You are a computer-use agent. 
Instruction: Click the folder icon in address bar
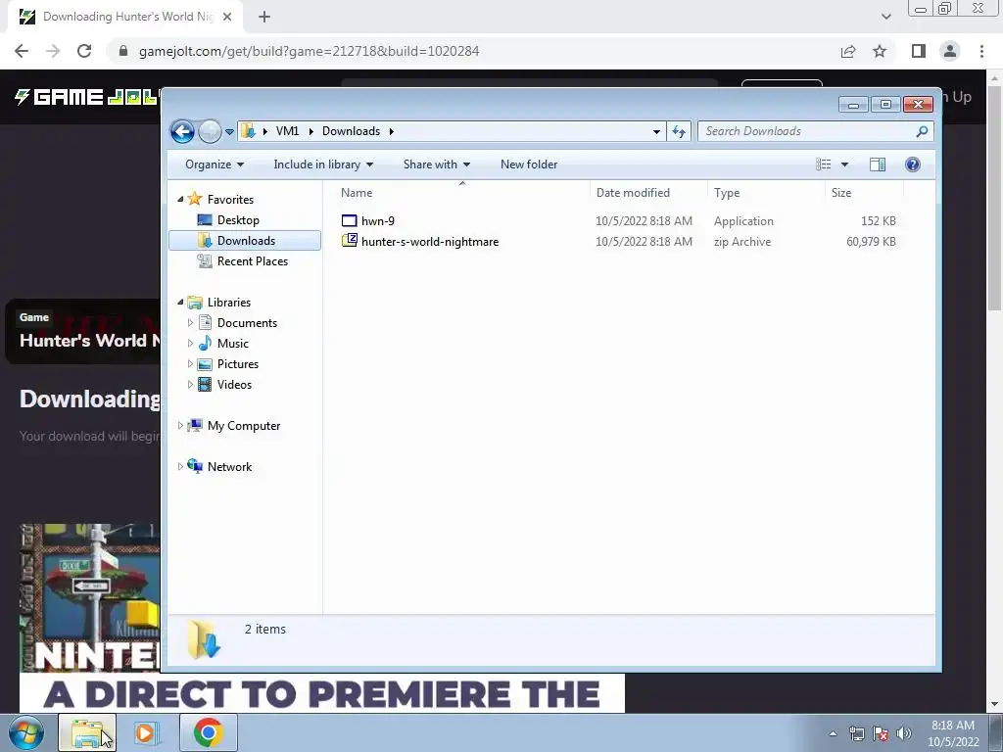coord(248,131)
